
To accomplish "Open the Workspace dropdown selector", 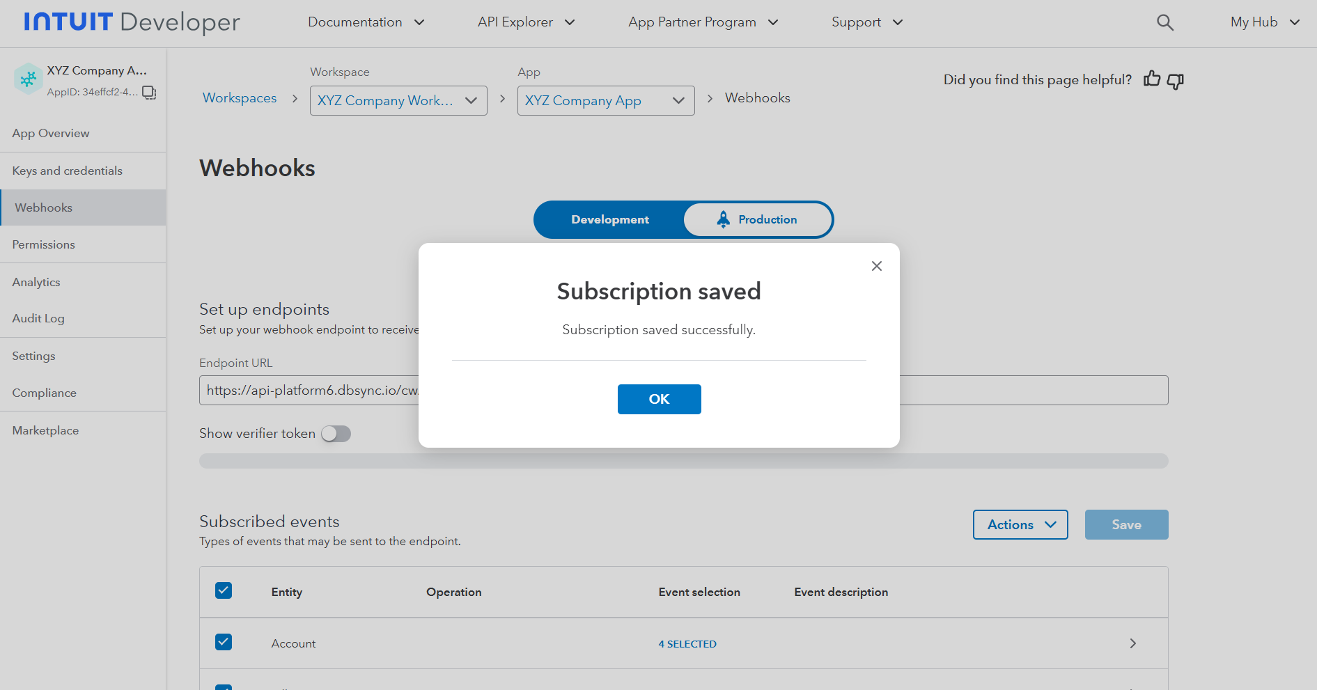I will click(398, 101).
